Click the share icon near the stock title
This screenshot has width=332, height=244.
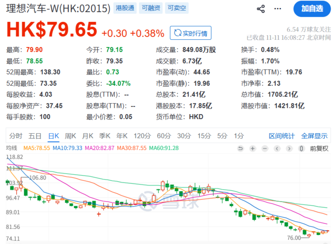click(261, 9)
